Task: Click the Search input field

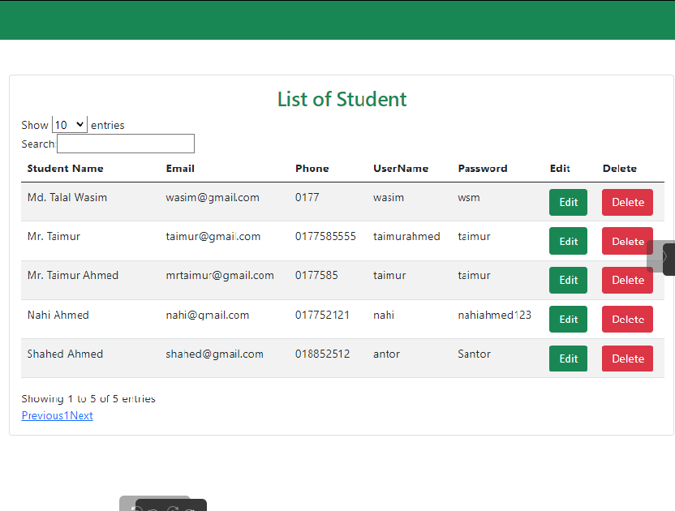Action: click(126, 144)
